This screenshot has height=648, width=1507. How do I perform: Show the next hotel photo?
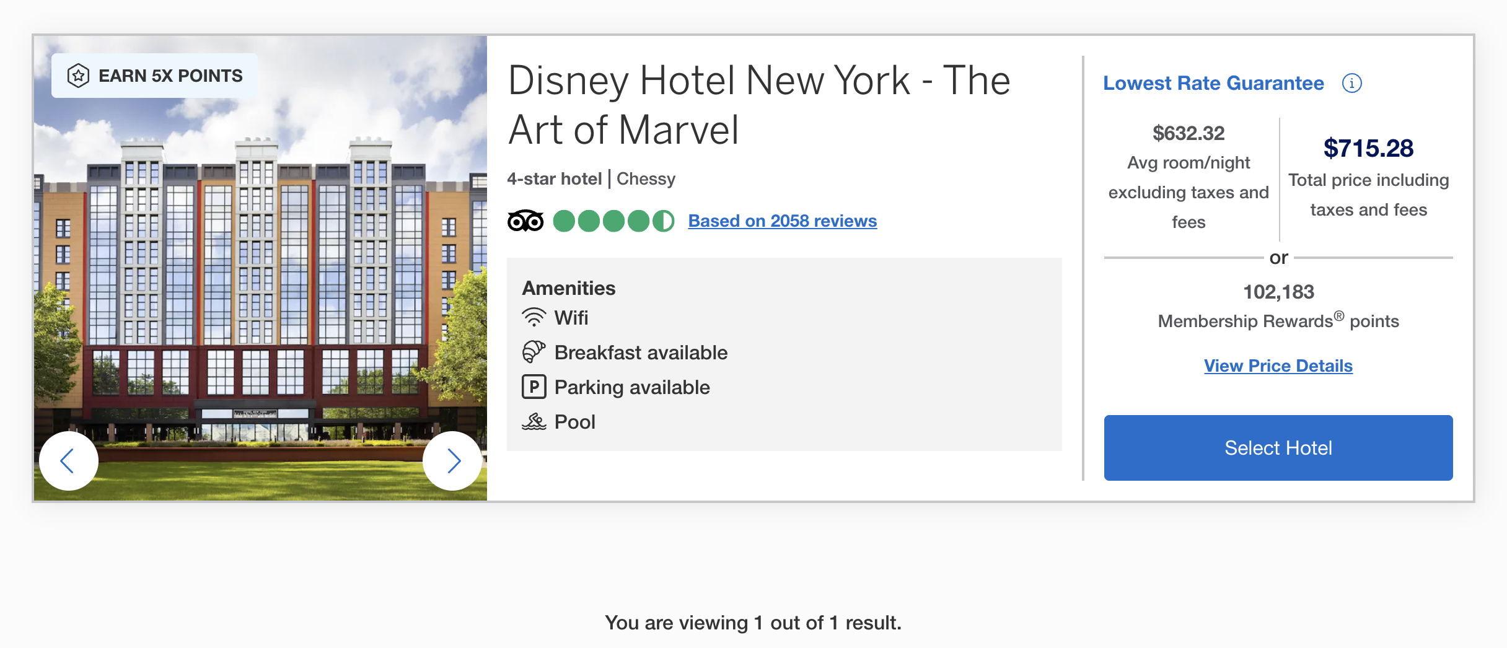[x=453, y=461]
